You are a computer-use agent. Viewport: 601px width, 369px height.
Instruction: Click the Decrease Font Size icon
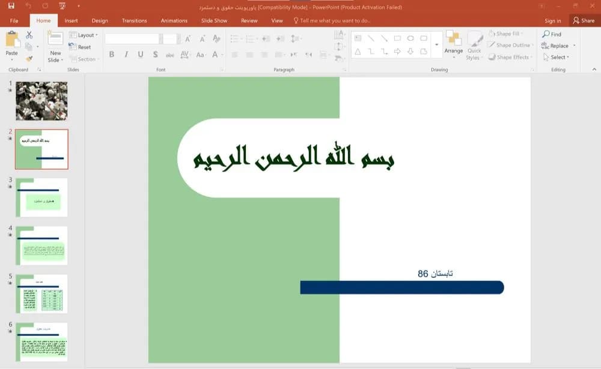point(203,38)
